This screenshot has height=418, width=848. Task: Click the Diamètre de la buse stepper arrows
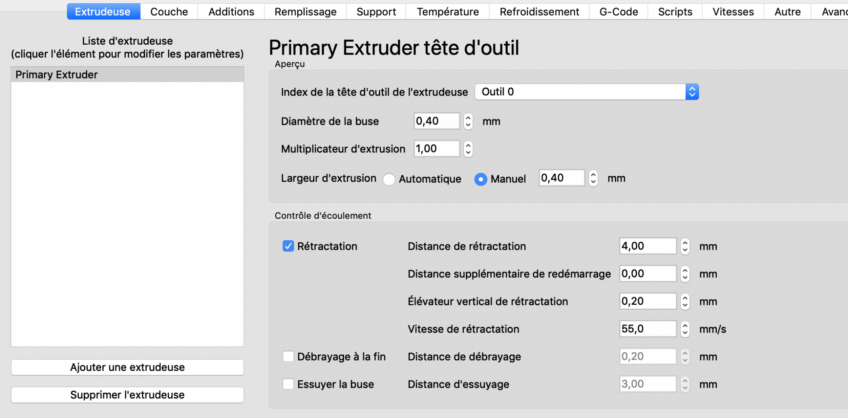(468, 121)
